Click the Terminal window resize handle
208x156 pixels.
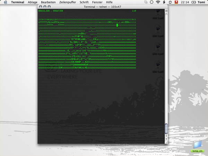[166, 142]
